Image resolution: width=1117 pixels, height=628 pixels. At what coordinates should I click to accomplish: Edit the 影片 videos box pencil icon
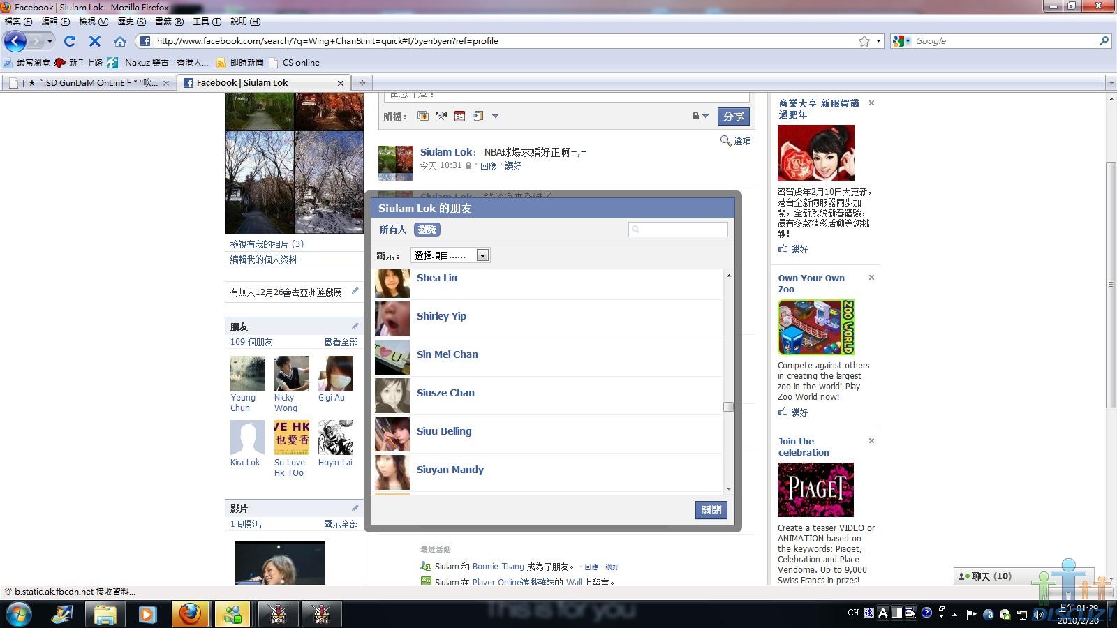click(355, 508)
